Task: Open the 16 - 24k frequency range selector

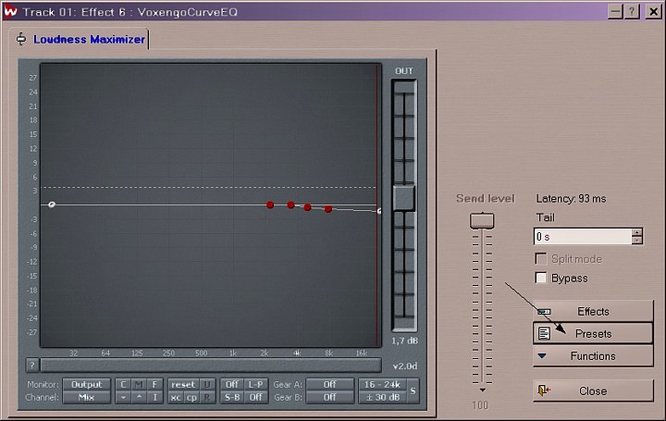Action: click(x=382, y=385)
